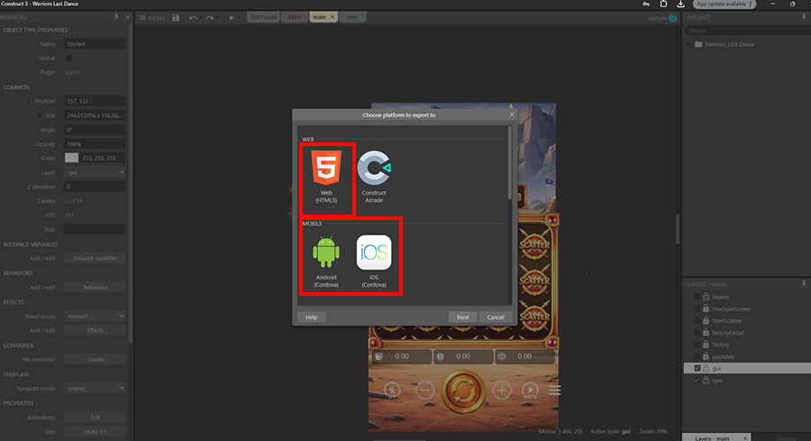This screenshot has width=811, height=441.
Task: Click the download/install icon in the title bar
Action: pyautogui.click(x=680, y=5)
